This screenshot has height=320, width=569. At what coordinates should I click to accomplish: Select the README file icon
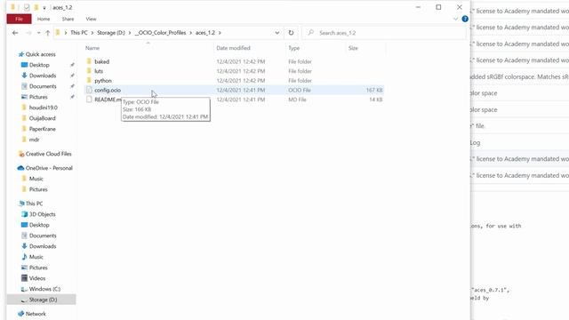(x=89, y=100)
